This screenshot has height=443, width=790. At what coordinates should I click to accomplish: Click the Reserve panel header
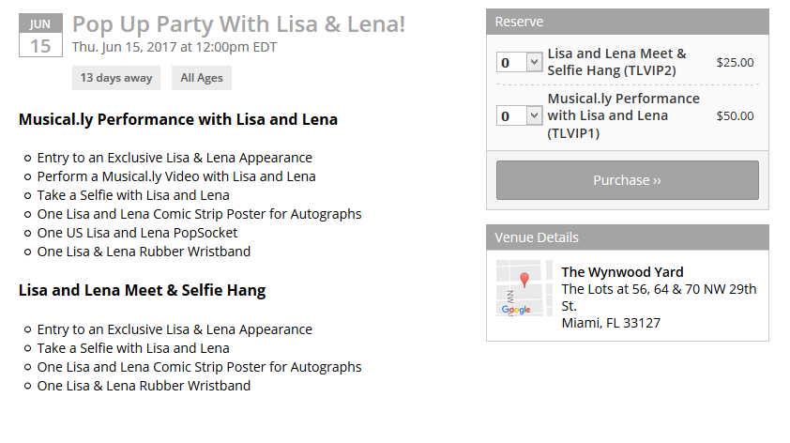click(x=628, y=22)
